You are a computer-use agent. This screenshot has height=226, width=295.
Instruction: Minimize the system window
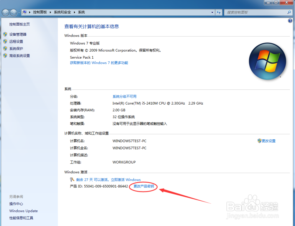(268, 2)
